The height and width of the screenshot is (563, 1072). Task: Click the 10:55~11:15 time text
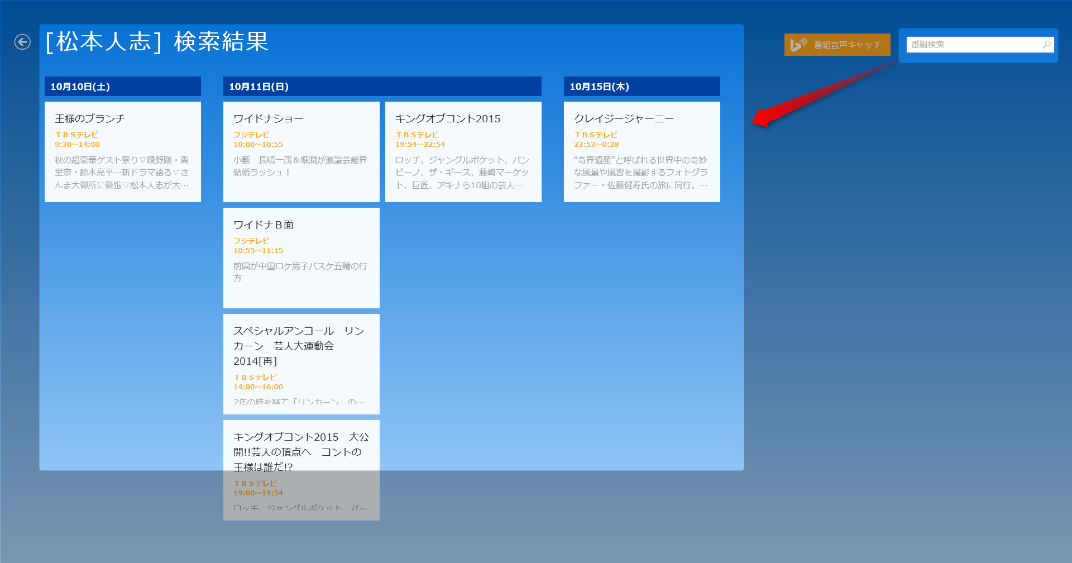258,251
